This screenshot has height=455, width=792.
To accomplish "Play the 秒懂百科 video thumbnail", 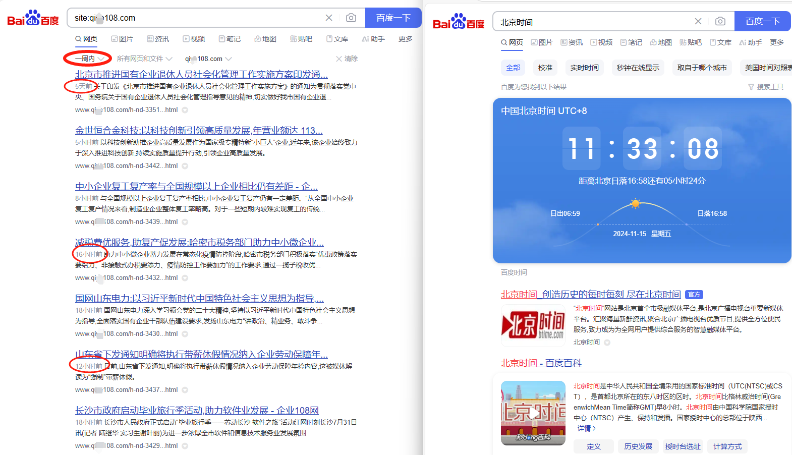I will coord(533,413).
